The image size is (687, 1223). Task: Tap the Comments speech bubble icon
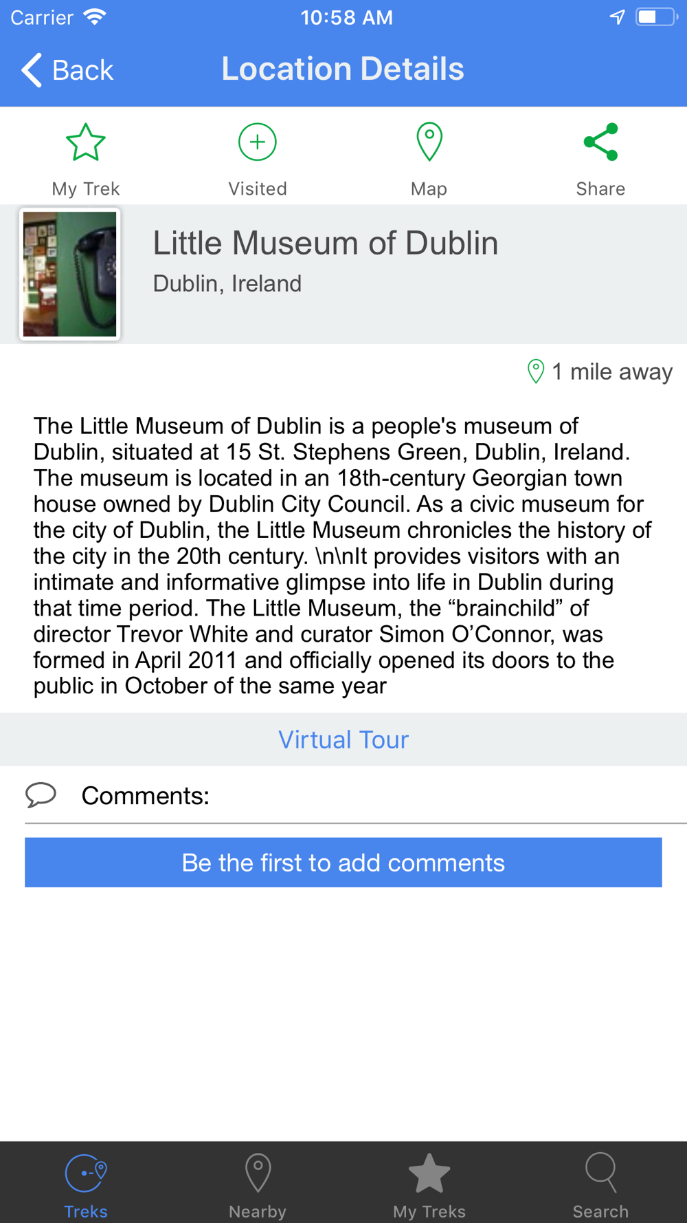point(41,795)
